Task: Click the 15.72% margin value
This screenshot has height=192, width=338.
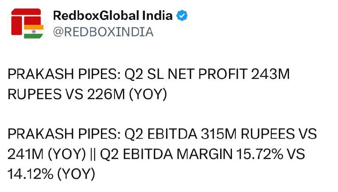Action: click(x=260, y=154)
